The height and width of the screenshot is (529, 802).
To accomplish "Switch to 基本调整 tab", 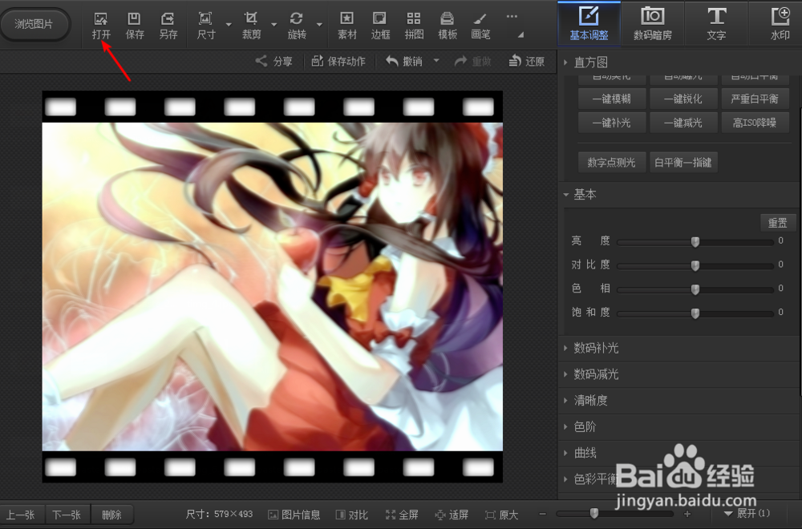I will (589, 23).
